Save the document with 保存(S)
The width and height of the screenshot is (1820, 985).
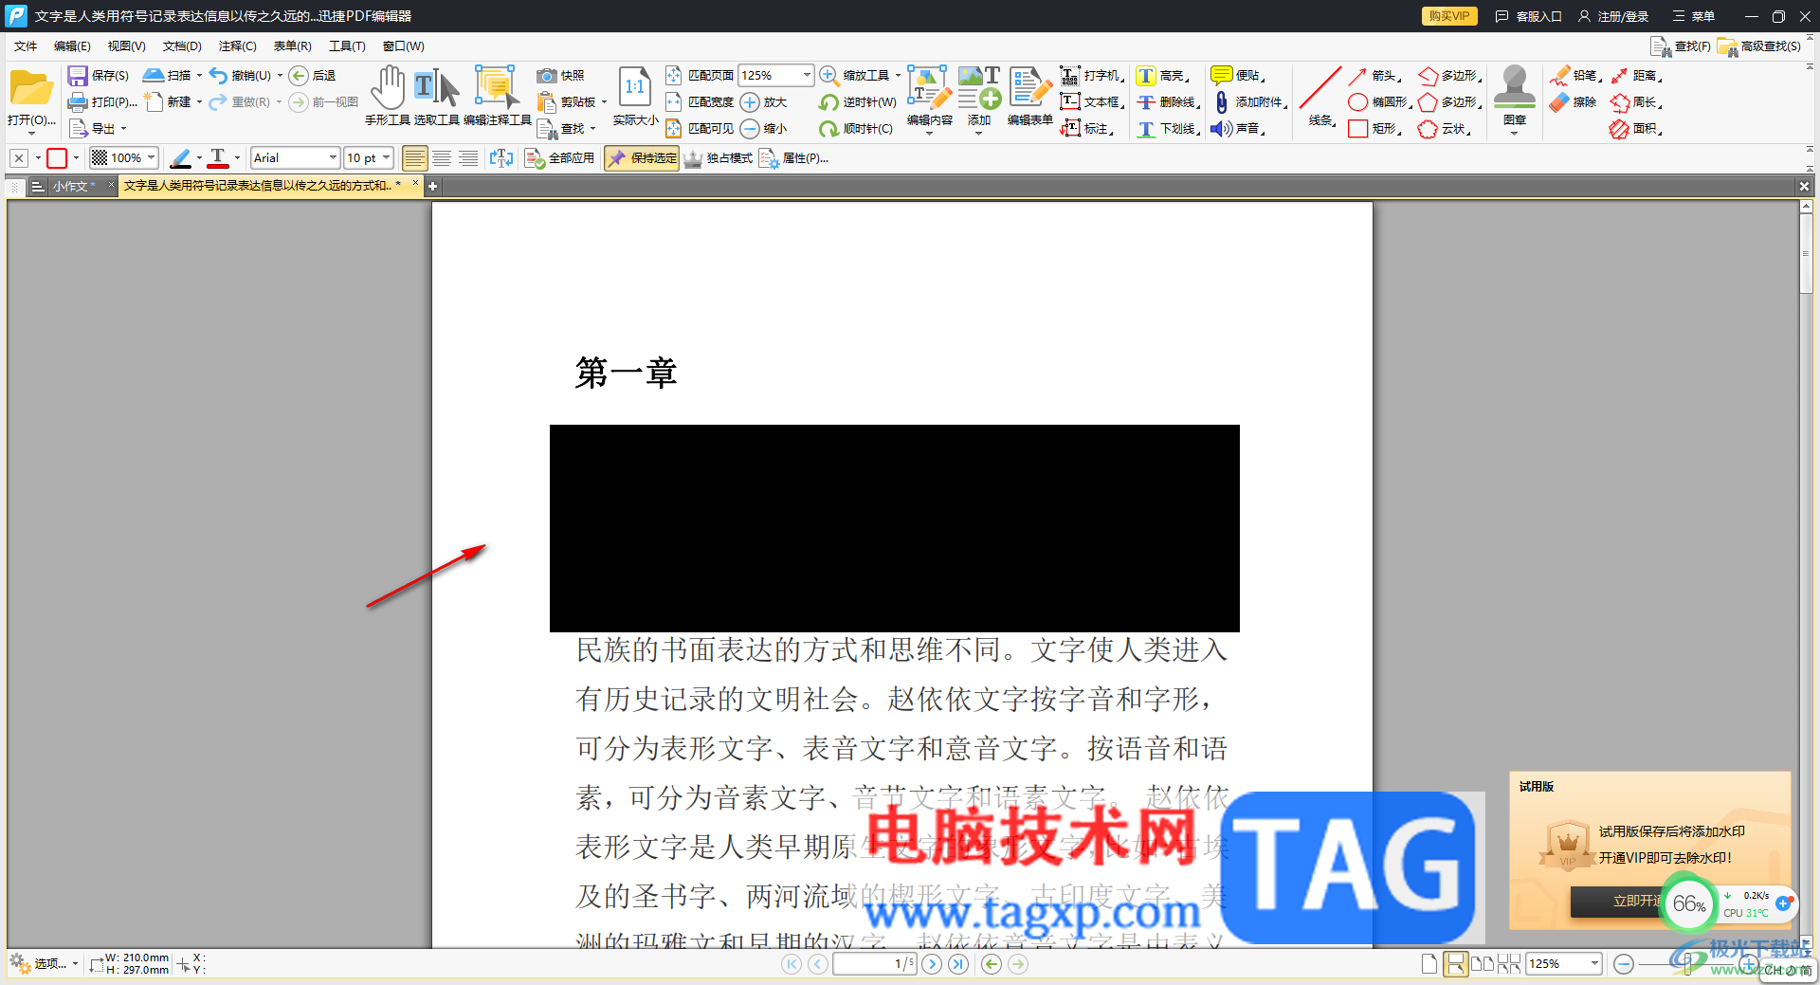(x=99, y=75)
